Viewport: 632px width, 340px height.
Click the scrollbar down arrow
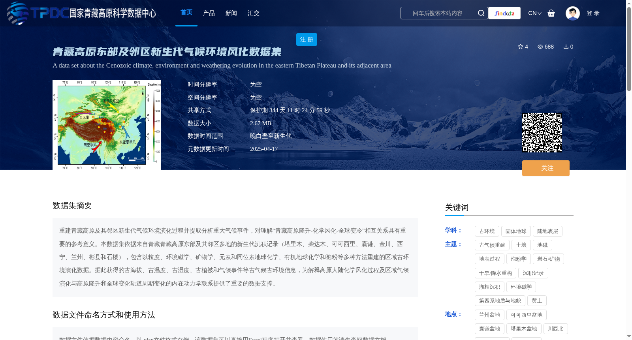click(629, 336)
